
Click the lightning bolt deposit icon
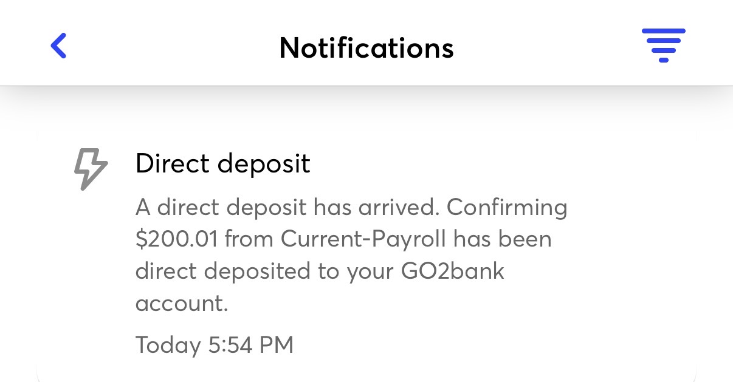pyautogui.click(x=90, y=169)
